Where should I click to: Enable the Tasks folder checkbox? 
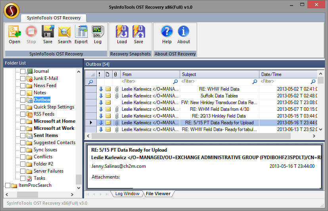(x=23, y=178)
